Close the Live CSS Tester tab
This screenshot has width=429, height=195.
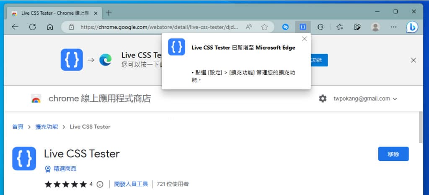[x=96, y=13]
